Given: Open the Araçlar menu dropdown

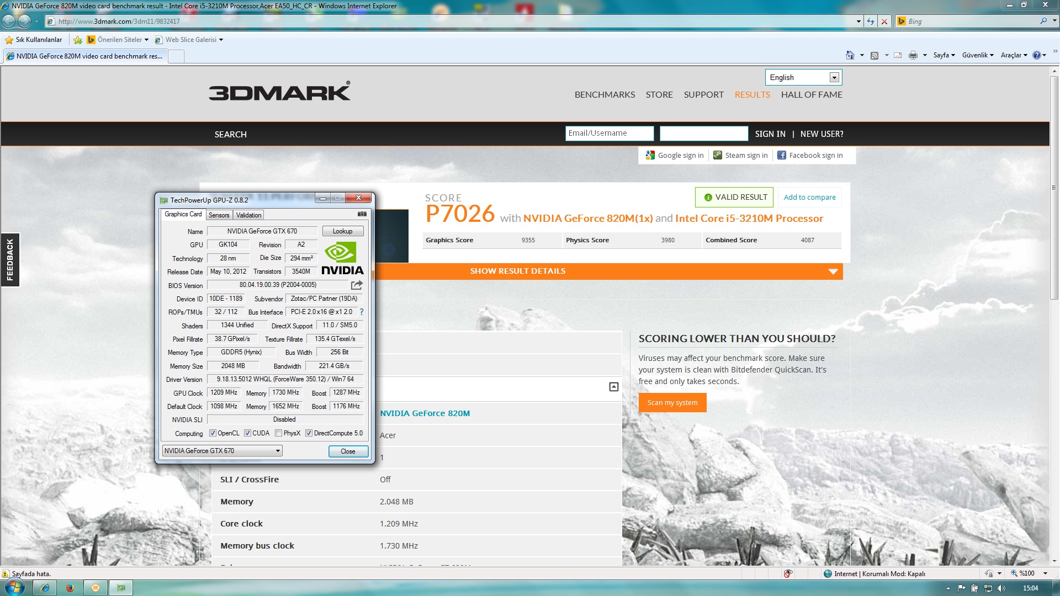Looking at the screenshot, I should [x=1014, y=55].
